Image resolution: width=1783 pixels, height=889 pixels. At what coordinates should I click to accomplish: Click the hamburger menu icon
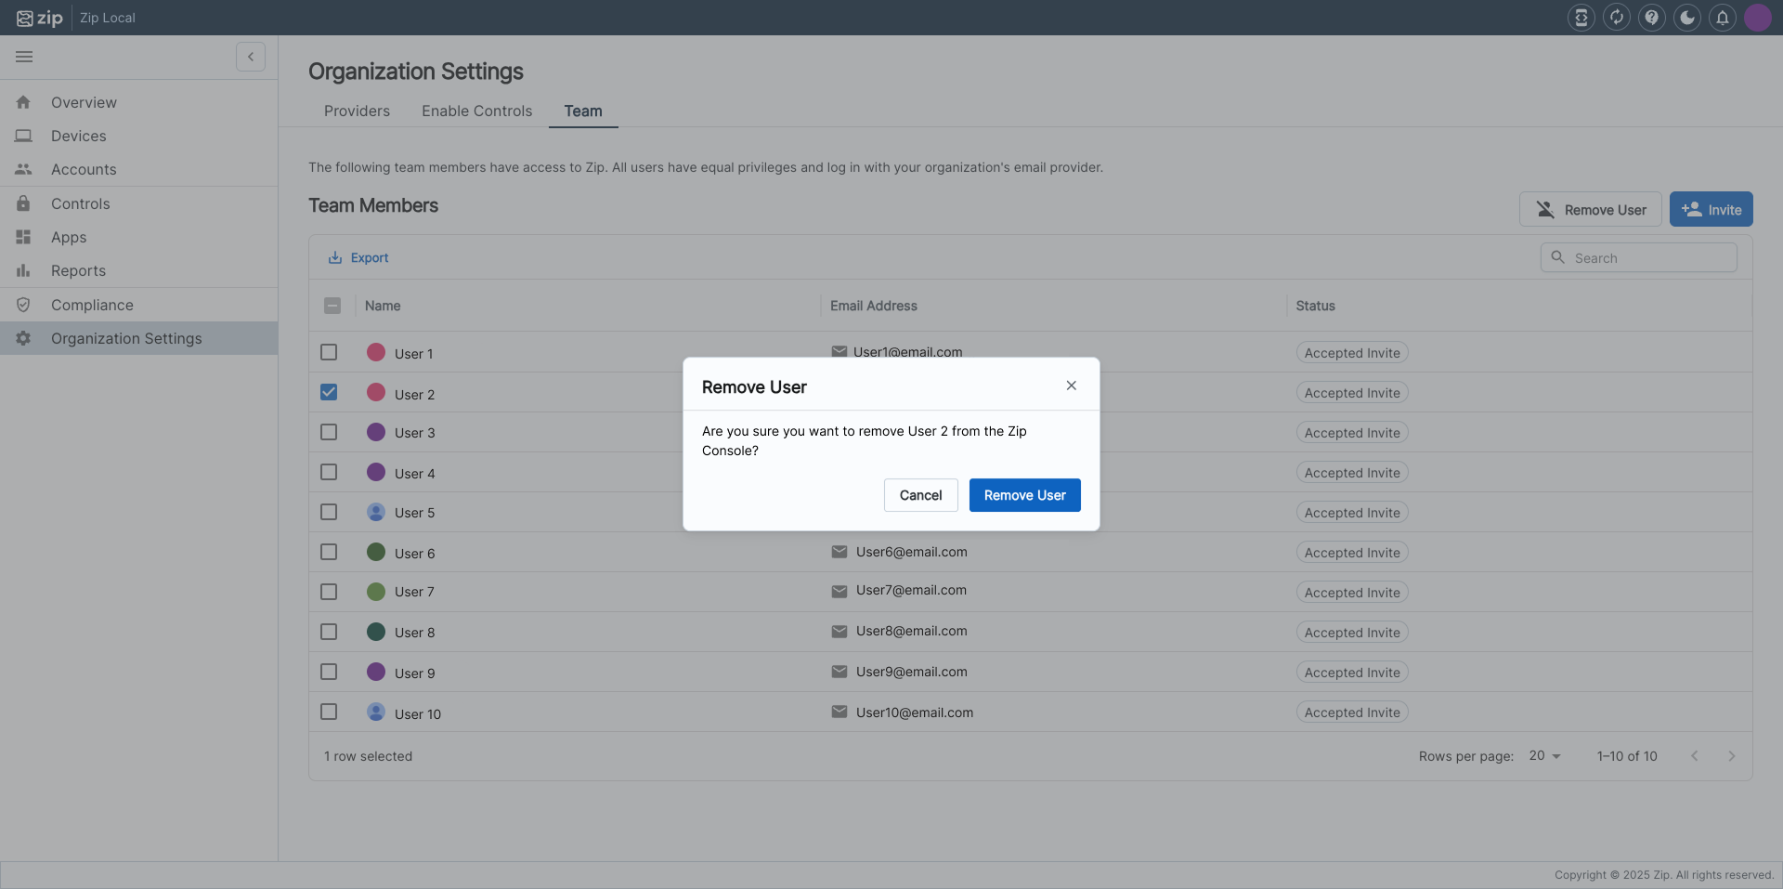[x=24, y=57]
